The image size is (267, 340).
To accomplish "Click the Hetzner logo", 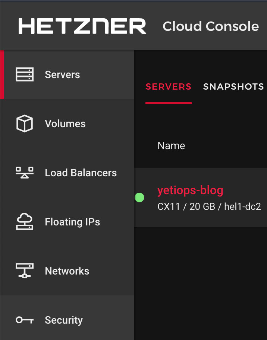I will click(x=82, y=26).
